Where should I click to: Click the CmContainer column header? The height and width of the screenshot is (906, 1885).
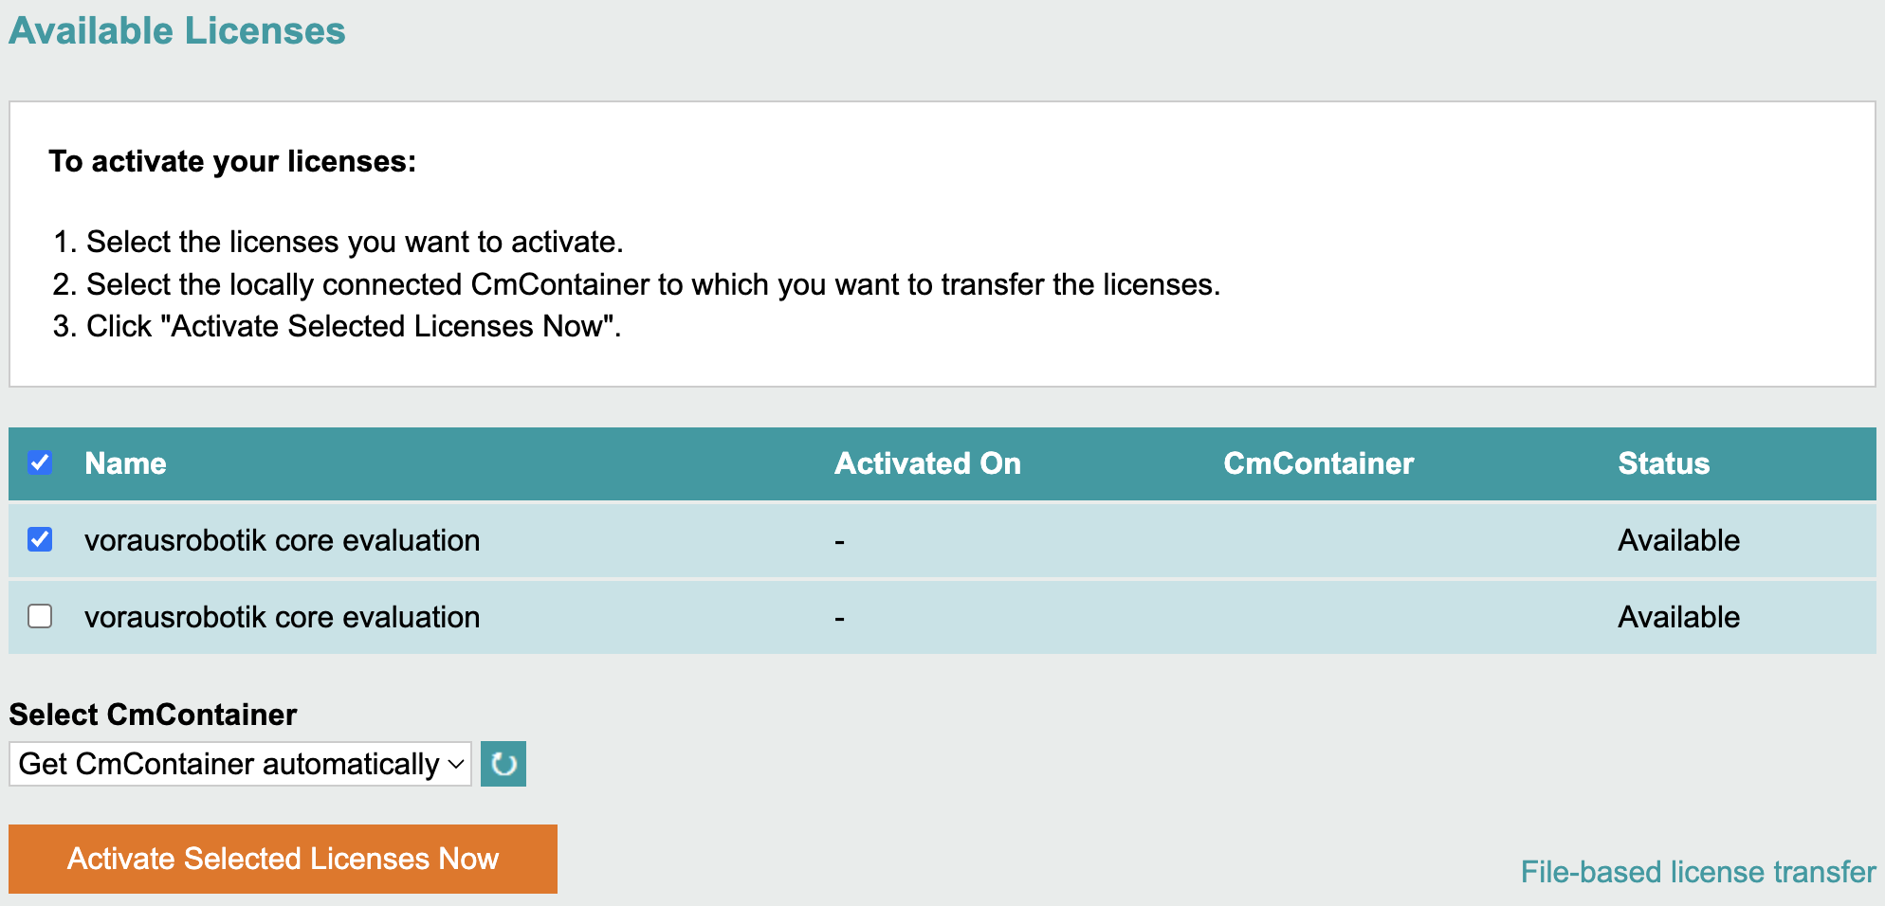click(1318, 463)
